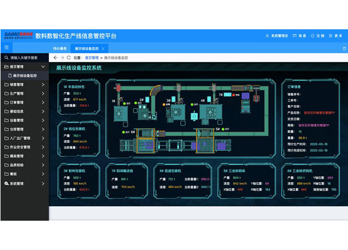The image size is (348, 250).
Task: Close the 展示线设备监控 tab
Action: tap(103, 48)
